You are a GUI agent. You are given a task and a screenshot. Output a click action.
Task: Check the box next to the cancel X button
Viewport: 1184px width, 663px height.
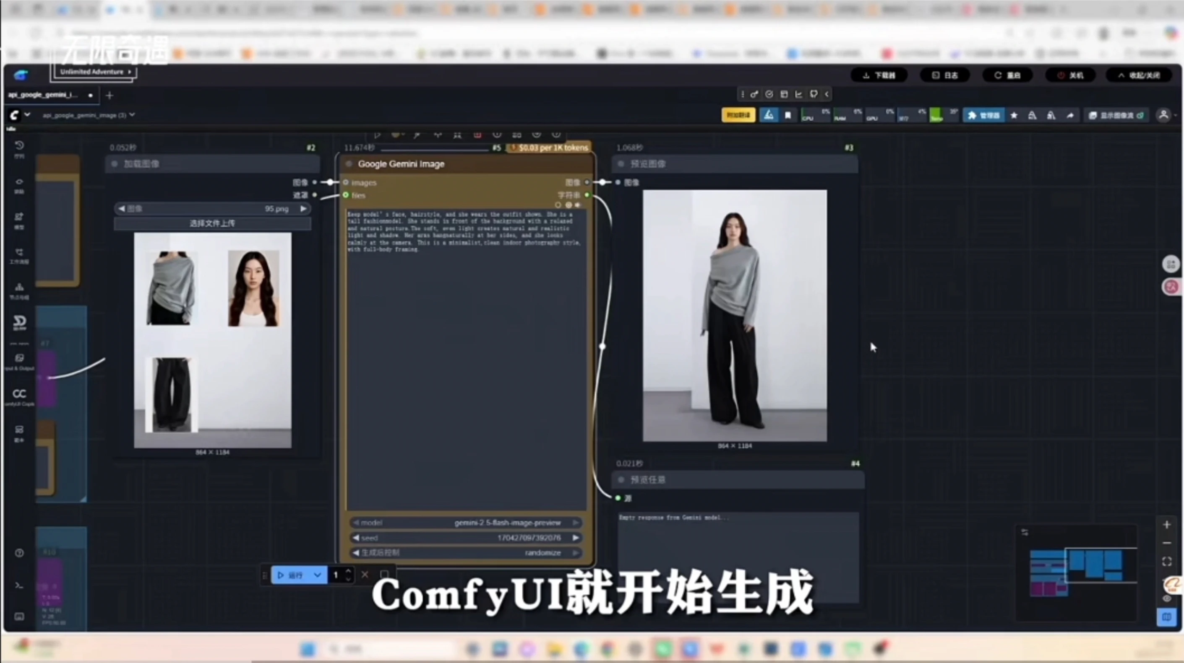pyautogui.click(x=384, y=575)
